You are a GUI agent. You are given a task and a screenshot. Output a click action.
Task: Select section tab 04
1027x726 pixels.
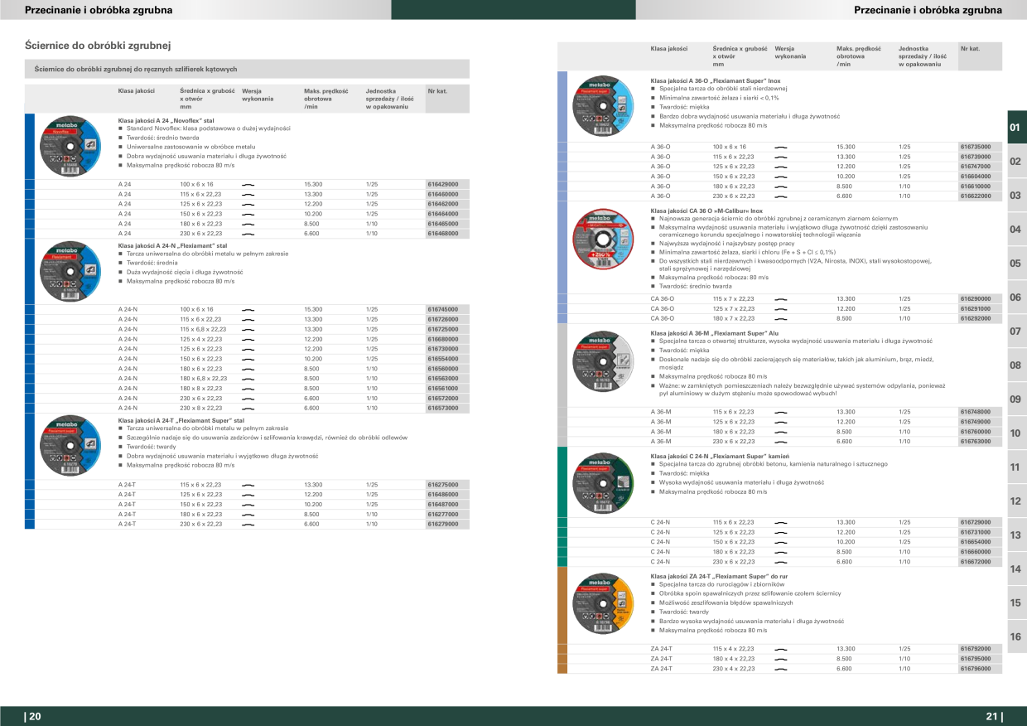point(1016,230)
